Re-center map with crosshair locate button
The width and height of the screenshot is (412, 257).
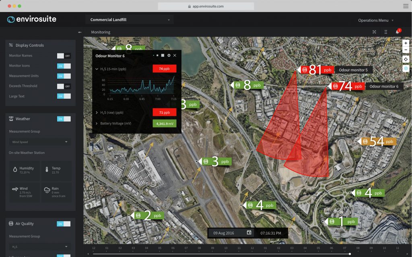[x=406, y=59]
